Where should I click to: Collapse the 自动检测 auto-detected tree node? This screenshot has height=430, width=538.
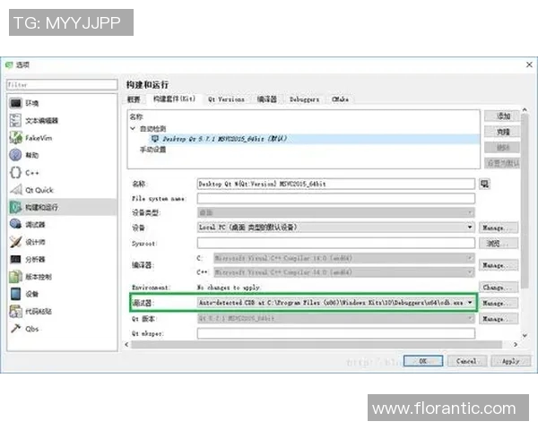click(x=133, y=129)
